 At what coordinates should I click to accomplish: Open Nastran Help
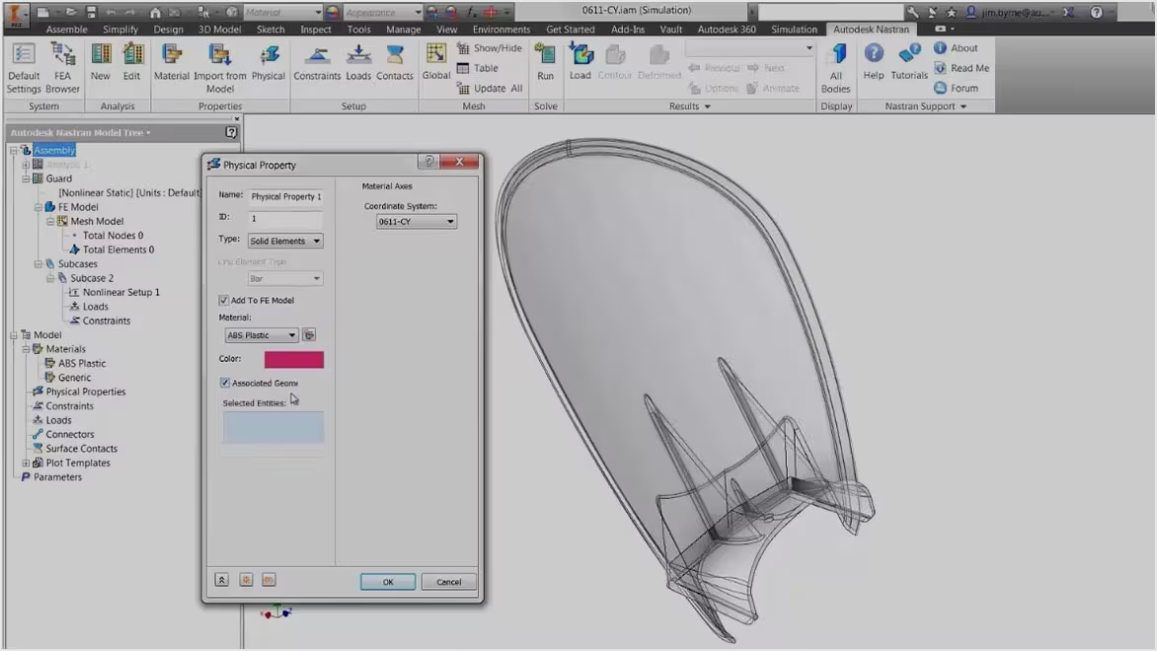pyautogui.click(x=874, y=62)
